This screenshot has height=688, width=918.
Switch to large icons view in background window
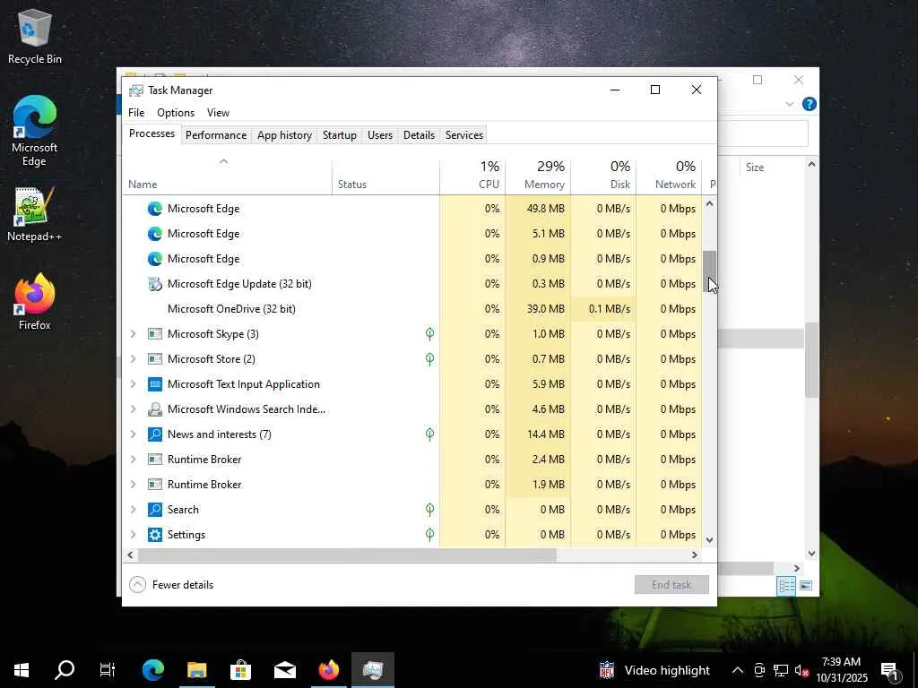click(x=806, y=585)
